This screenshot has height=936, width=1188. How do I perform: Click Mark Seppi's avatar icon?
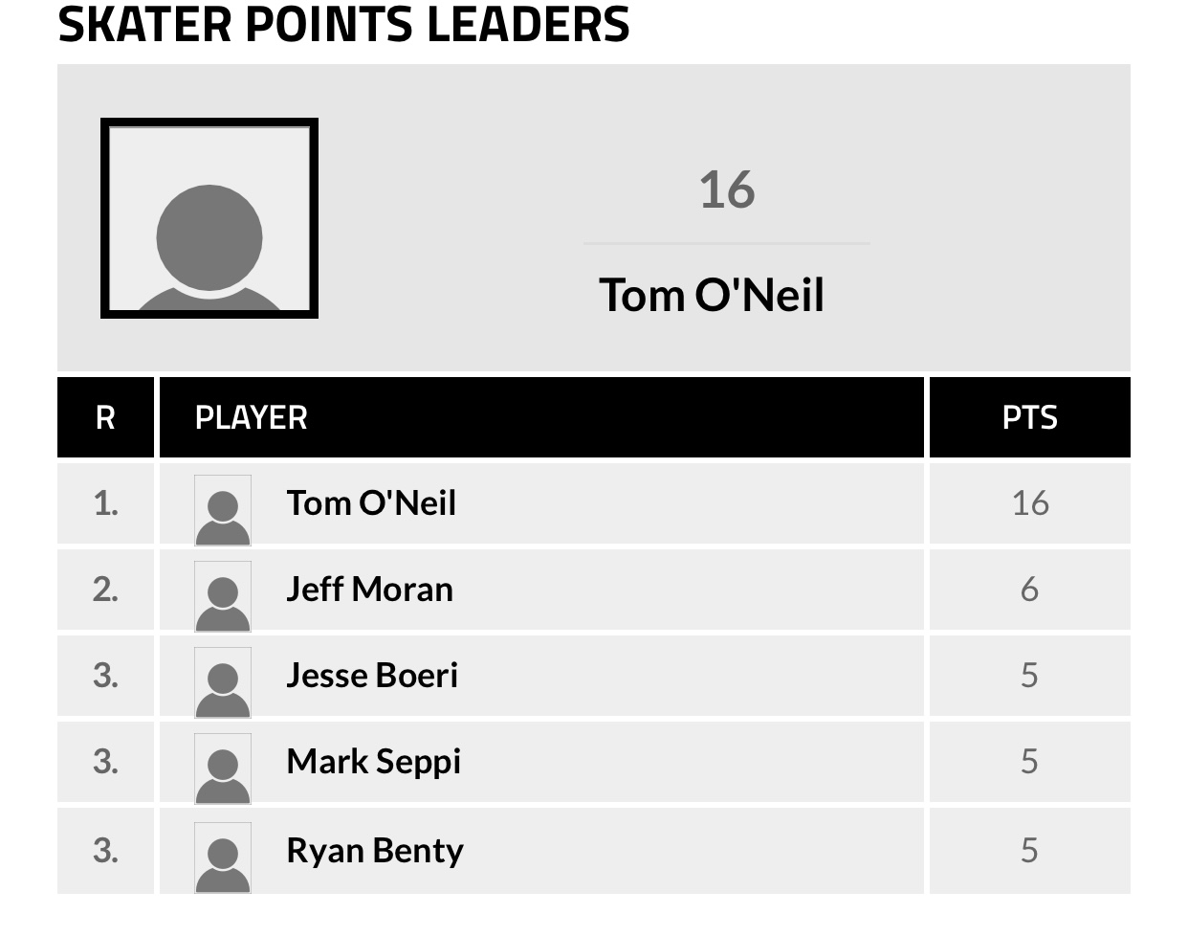tap(223, 769)
